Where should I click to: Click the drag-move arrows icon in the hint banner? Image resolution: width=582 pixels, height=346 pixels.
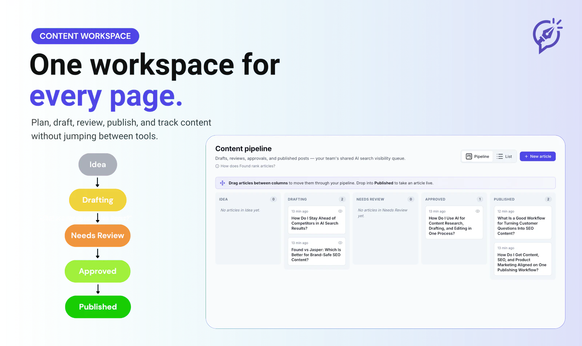(223, 183)
